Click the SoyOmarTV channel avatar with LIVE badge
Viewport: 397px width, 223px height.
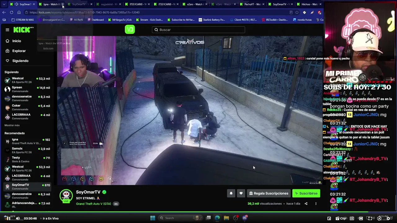pyautogui.click(x=66, y=196)
